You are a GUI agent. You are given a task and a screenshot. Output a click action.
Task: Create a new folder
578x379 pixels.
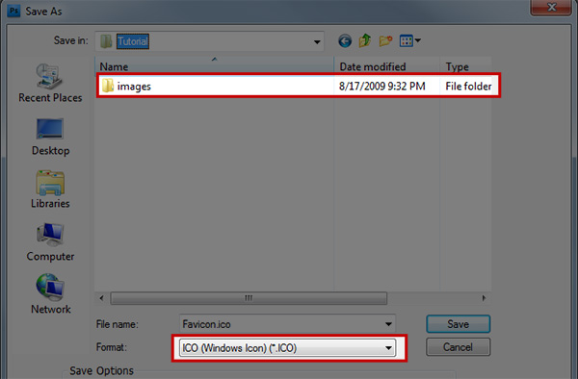tap(385, 40)
